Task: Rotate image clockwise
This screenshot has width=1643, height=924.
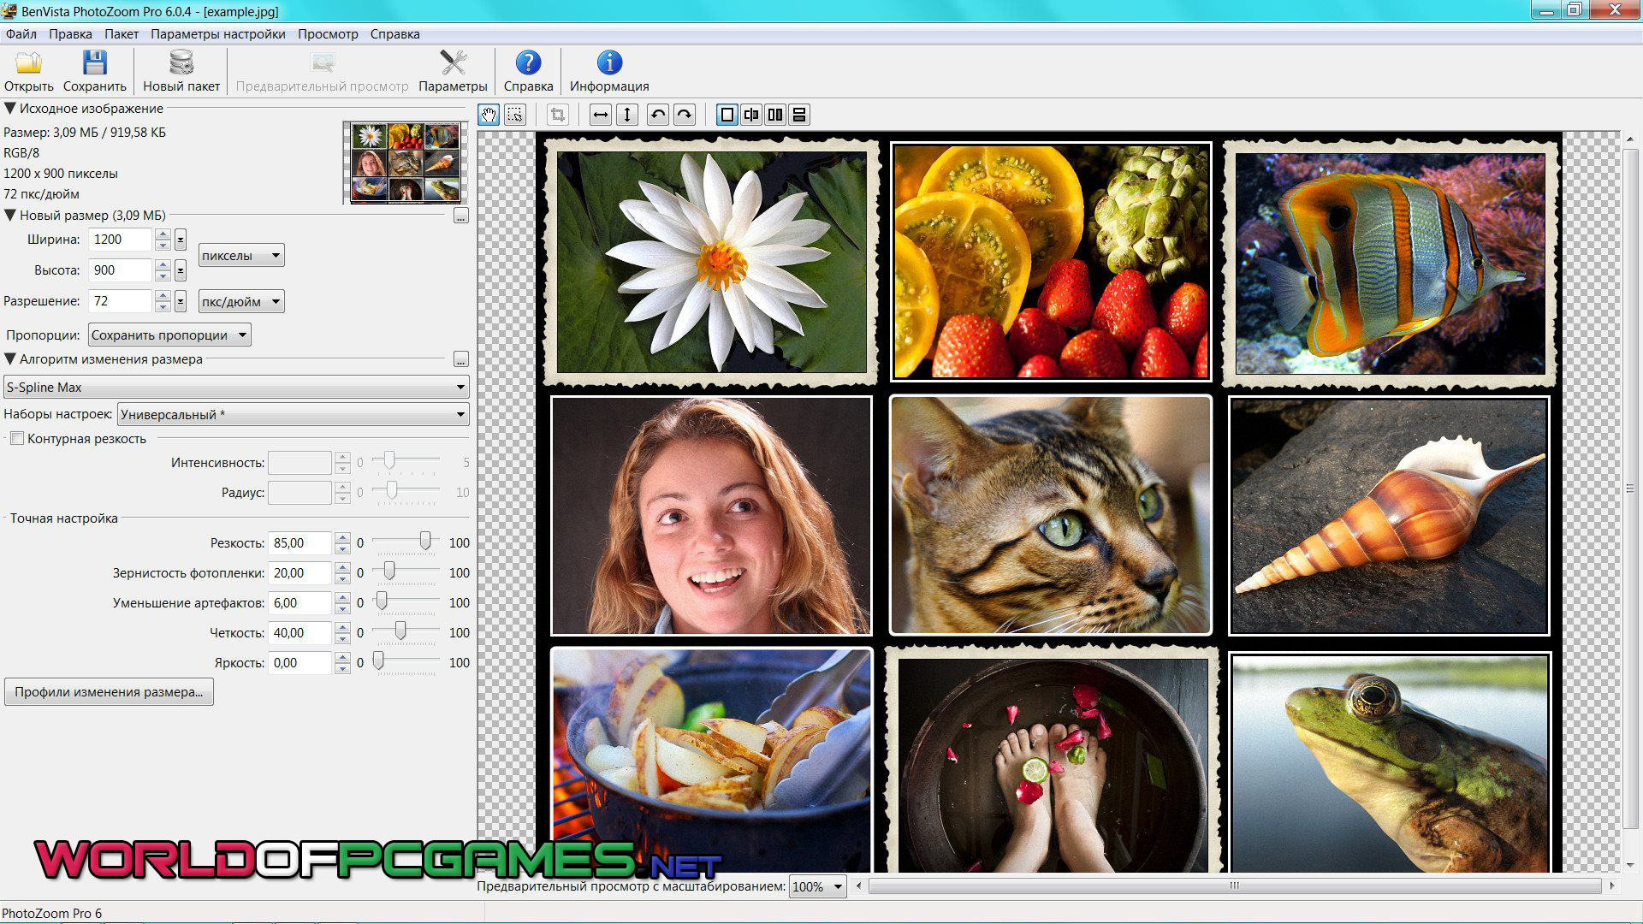Action: [684, 115]
